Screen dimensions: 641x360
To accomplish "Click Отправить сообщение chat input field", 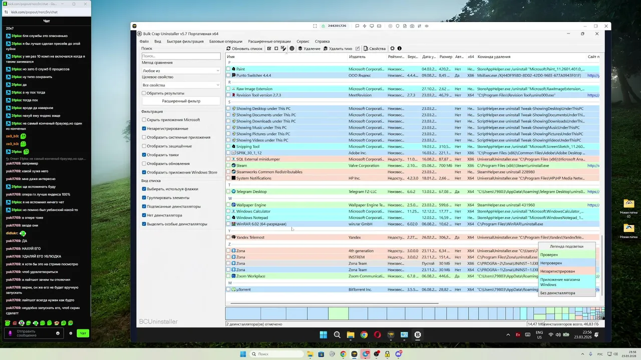I will click(x=33, y=333).
